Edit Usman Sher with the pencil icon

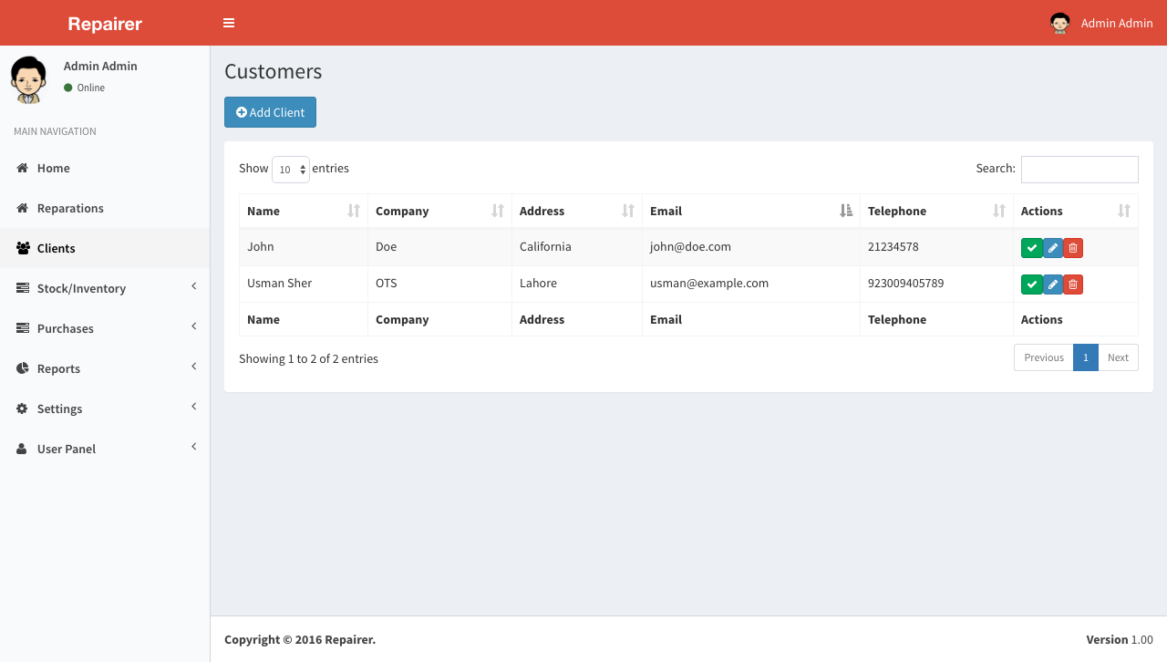pos(1051,284)
